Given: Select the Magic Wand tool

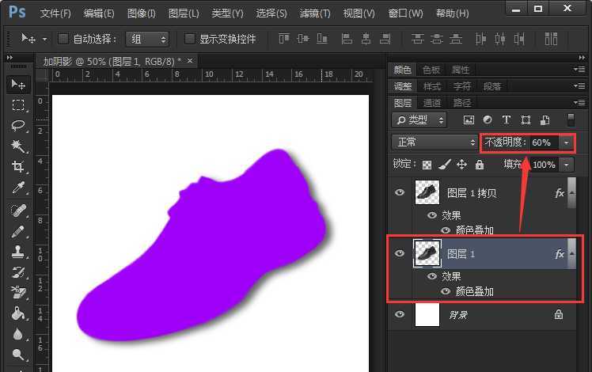Looking at the screenshot, I should (x=17, y=146).
